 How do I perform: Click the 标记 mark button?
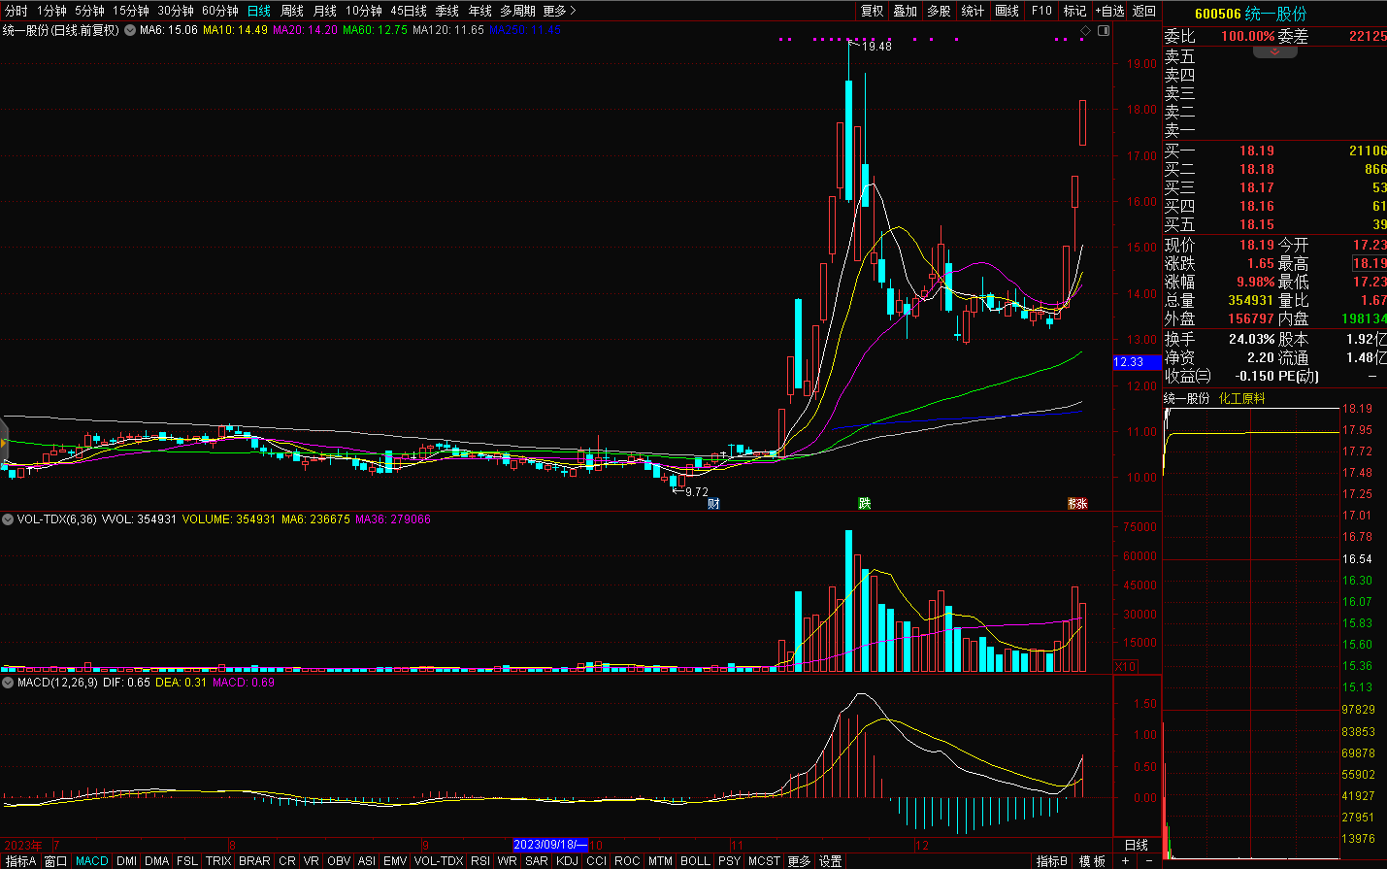(1074, 11)
